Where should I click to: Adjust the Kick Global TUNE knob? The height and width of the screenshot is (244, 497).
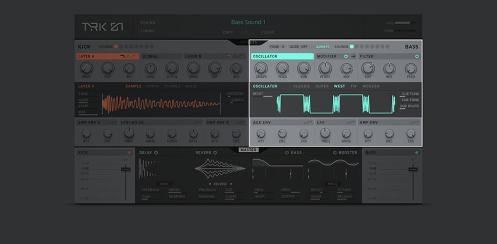pyautogui.click(x=150, y=69)
